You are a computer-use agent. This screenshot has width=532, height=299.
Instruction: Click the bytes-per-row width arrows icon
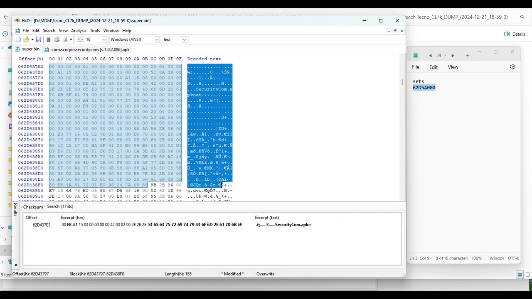click(80, 39)
